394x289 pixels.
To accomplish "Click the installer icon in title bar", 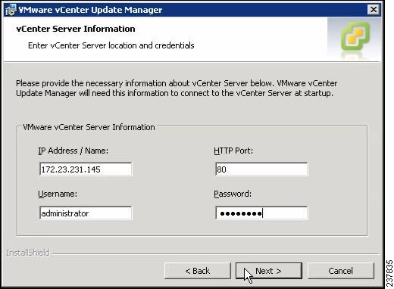I will point(11,10).
